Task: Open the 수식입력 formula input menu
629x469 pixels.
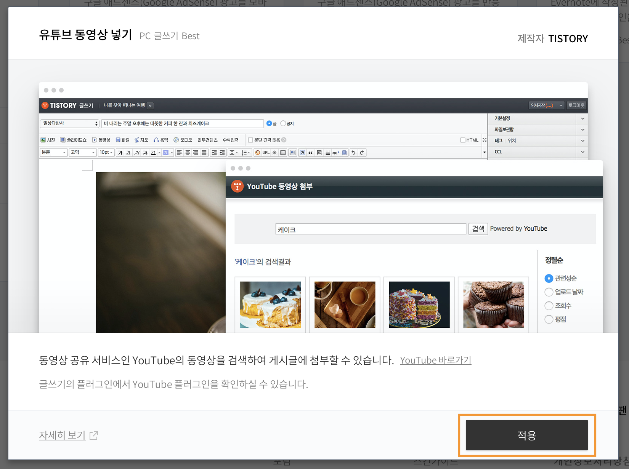Action: point(231,140)
